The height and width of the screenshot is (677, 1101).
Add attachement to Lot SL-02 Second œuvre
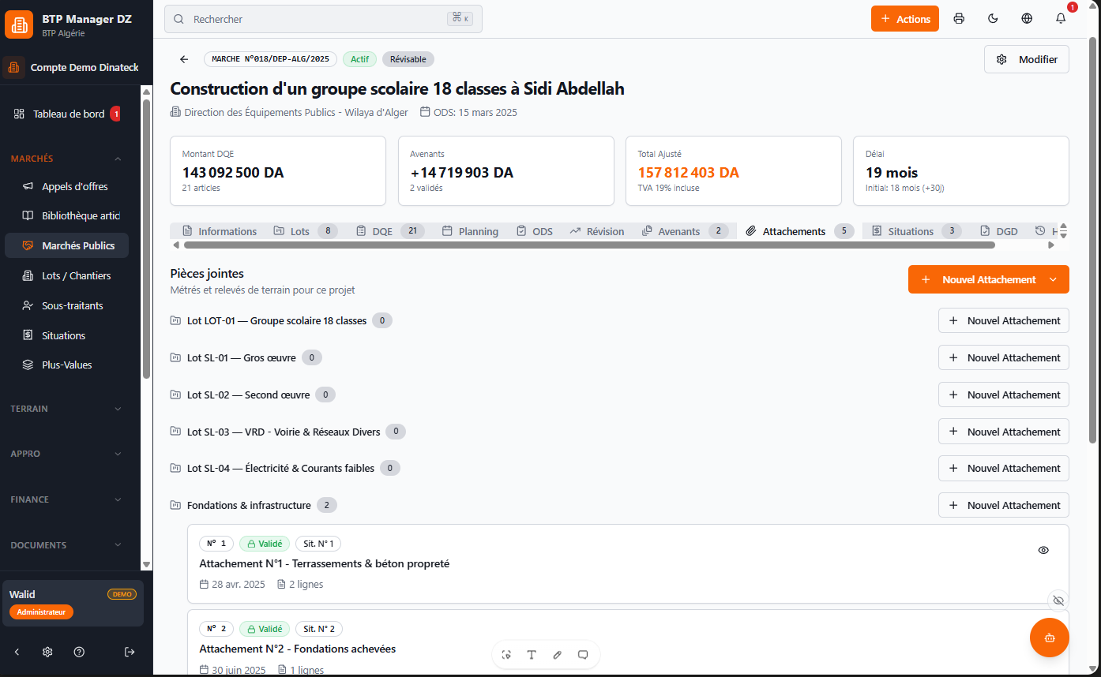coord(1004,395)
